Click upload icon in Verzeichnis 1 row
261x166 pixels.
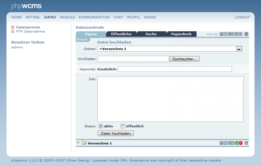coord(221,143)
